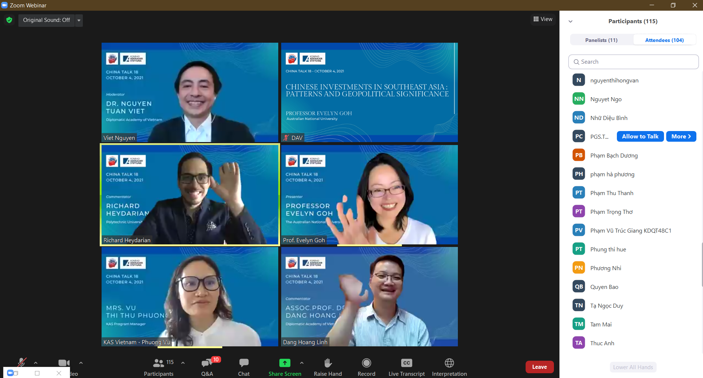Toggle the video camera on

64,363
